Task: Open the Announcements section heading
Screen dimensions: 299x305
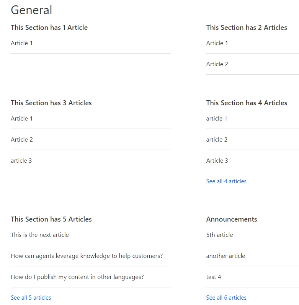Action: (232, 219)
